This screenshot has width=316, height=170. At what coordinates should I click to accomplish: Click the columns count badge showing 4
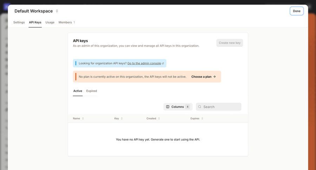(x=187, y=107)
